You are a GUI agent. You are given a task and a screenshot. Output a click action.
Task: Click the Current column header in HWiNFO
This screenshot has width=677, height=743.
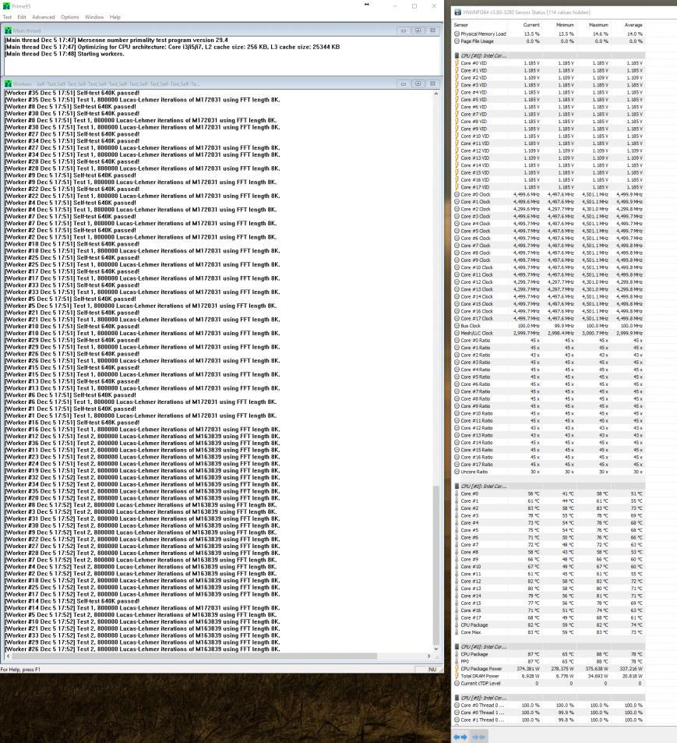pos(531,25)
